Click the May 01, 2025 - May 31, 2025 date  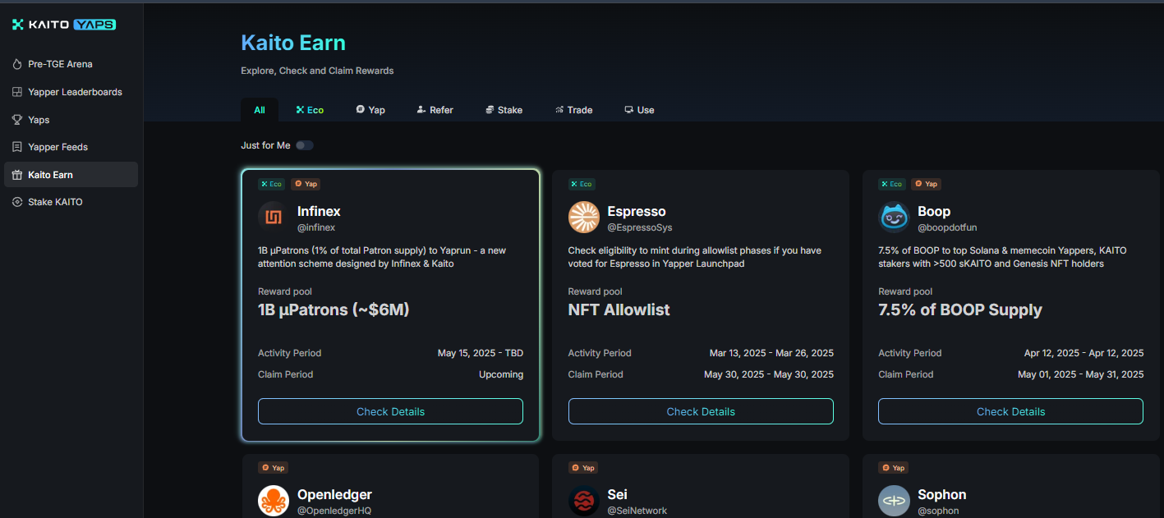tap(1080, 374)
